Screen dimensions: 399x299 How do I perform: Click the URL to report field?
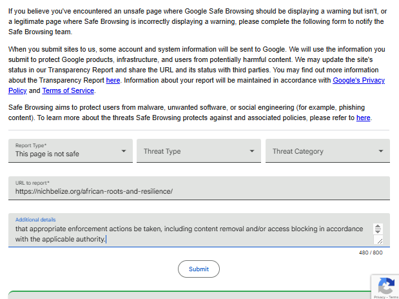[199, 188]
